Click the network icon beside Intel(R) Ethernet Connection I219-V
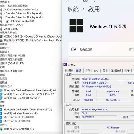134x134 pixels. pyautogui.click(x=1, y=94)
